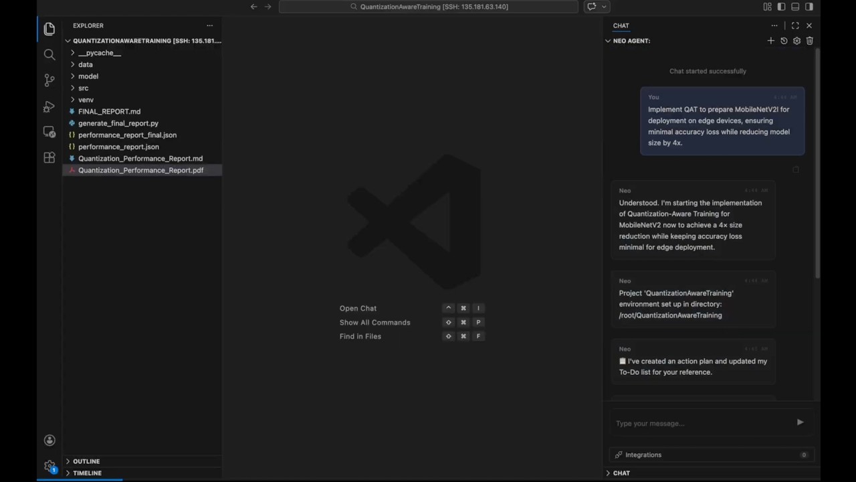Toggle the bottom panel visibility
The width and height of the screenshot is (856, 482).
(795, 7)
